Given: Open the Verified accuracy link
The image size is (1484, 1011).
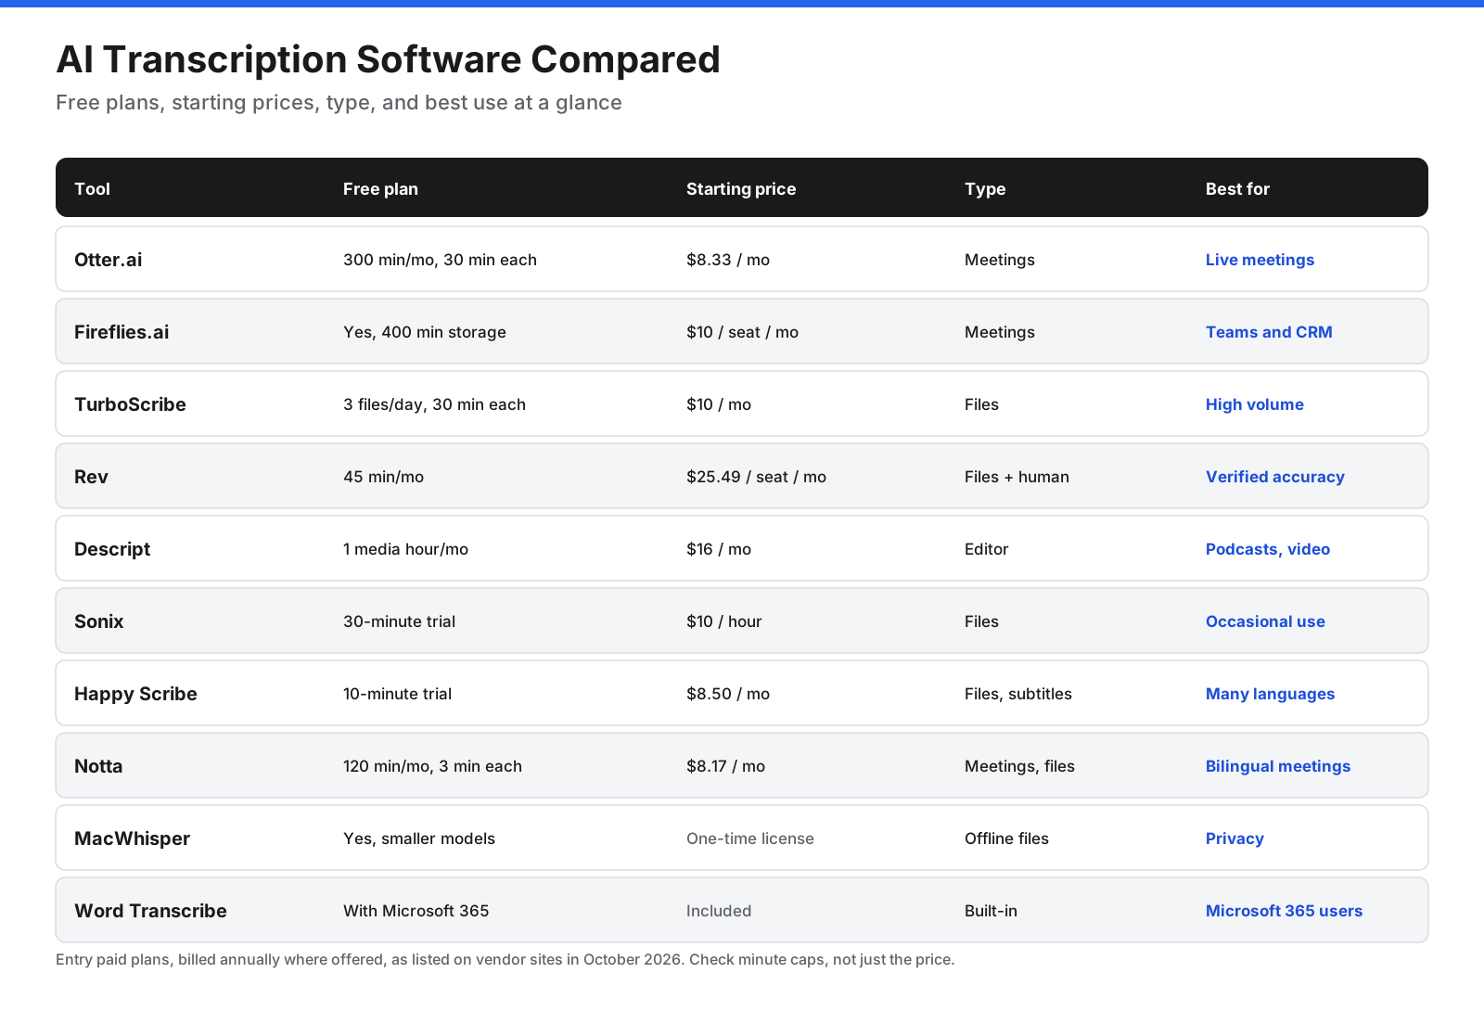Looking at the screenshot, I should 1275,477.
